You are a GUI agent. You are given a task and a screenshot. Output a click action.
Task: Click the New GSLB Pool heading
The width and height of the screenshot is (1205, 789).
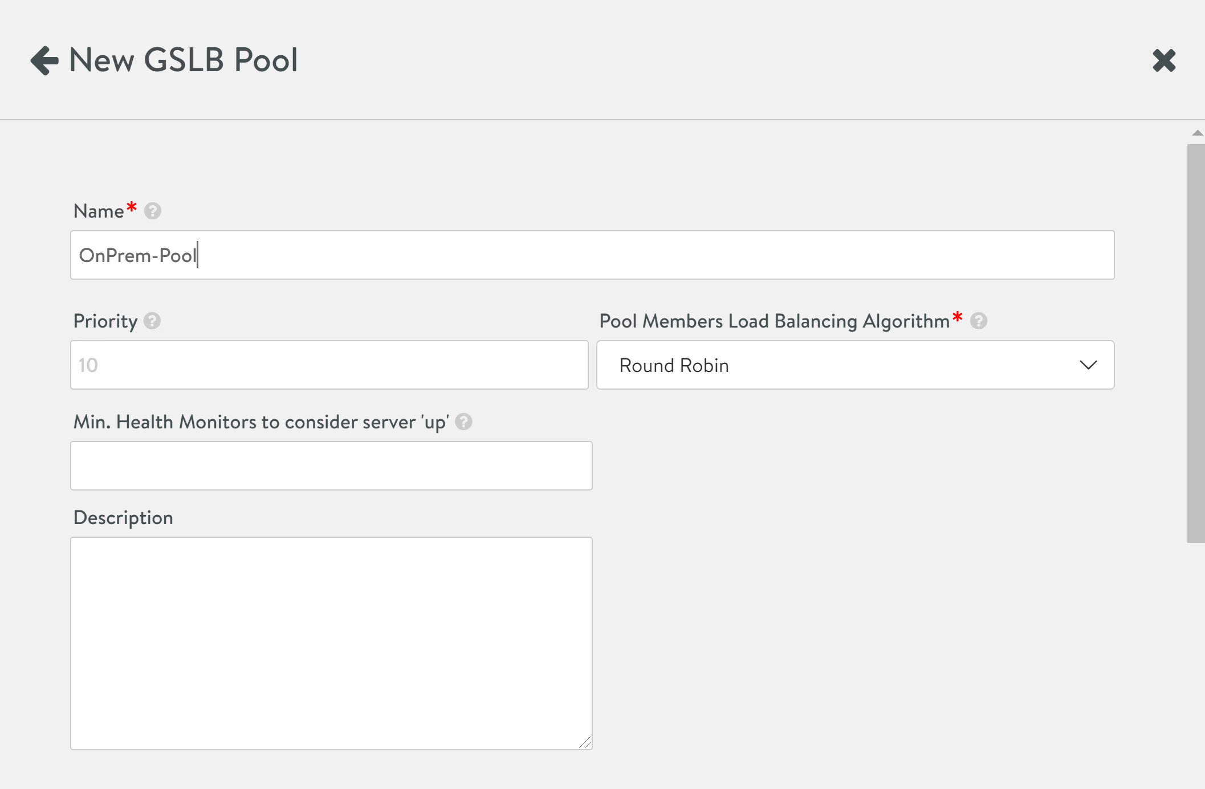pyautogui.click(x=184, y=60)
